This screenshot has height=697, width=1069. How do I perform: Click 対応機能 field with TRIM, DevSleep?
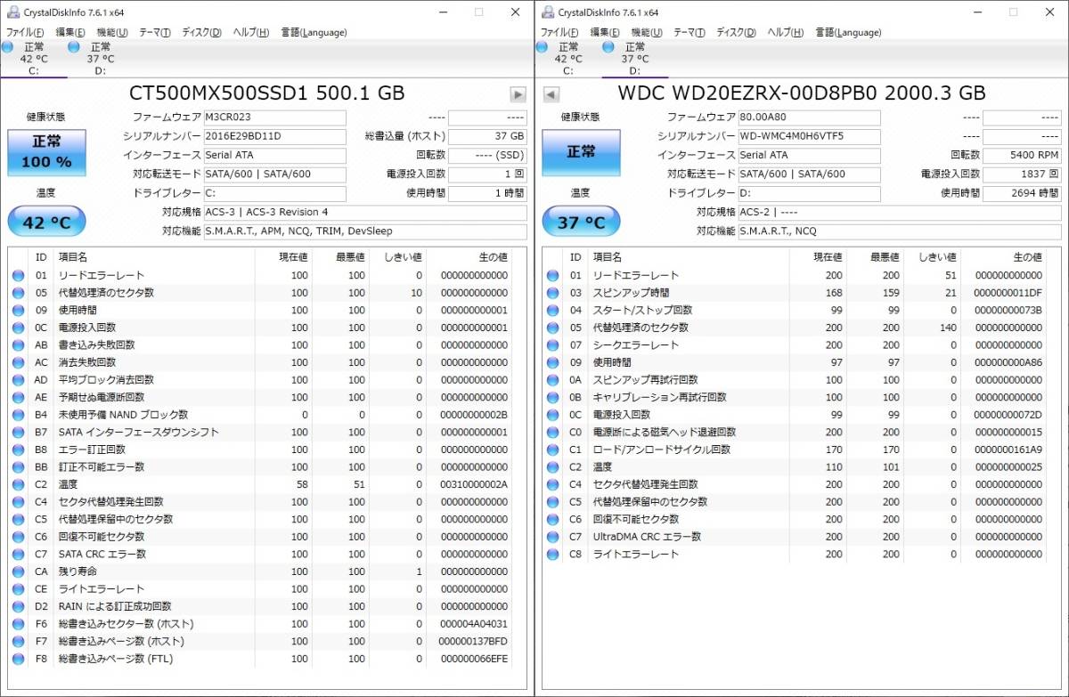tap(364, 231)
